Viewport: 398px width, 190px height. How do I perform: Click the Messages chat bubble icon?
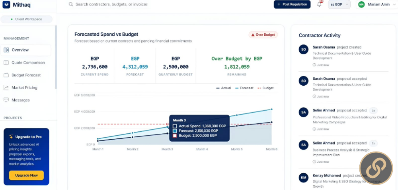[6, 100]
